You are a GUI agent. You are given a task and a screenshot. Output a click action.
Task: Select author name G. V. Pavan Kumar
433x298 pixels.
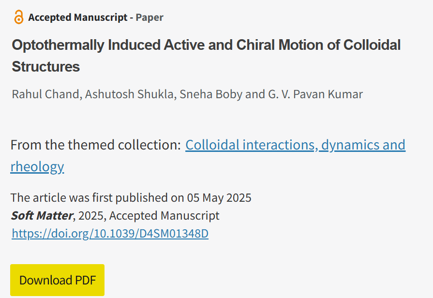point(315,94)
